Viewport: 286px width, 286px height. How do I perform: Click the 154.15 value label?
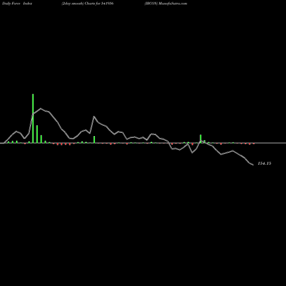264,164
